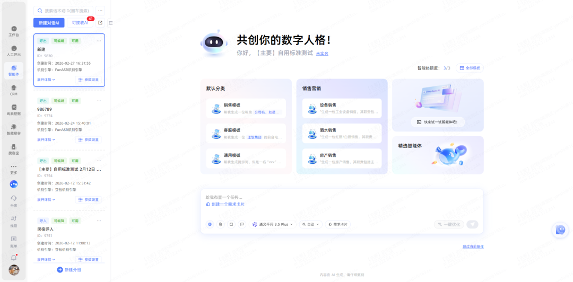Open 线索挖掘 in the left sidebar

tap(14, 110)
